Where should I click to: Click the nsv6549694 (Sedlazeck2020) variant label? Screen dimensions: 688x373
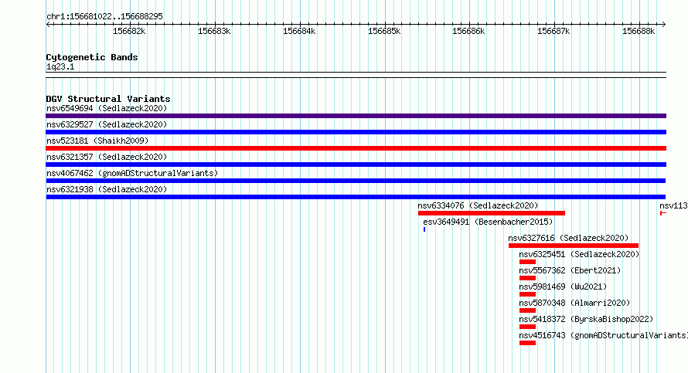pos(107,108)
